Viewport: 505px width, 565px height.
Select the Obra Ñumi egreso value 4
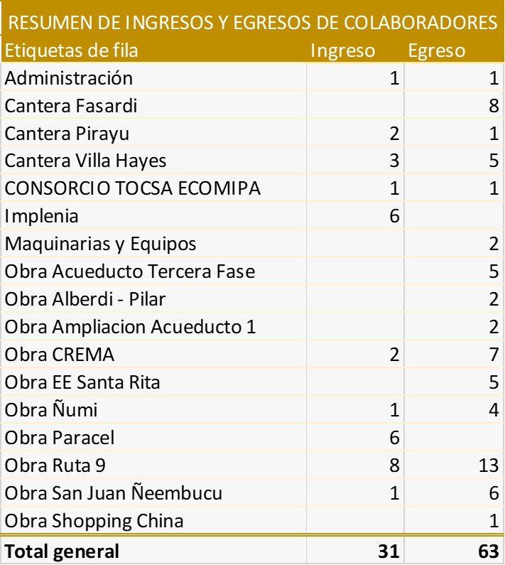(494, 410)
